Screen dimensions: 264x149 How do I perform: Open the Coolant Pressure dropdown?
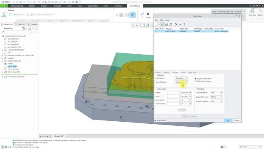coord(222,97)
